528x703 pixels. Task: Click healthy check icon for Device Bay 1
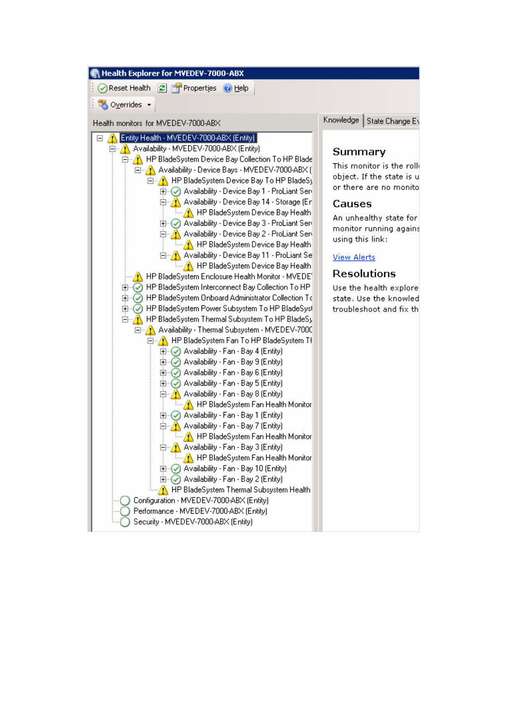[176, 192]
